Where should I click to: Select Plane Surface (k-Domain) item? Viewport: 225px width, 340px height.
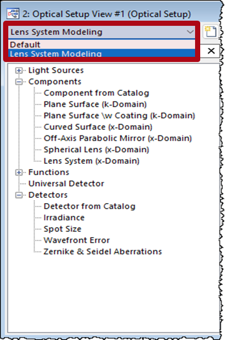coord(95,104)
